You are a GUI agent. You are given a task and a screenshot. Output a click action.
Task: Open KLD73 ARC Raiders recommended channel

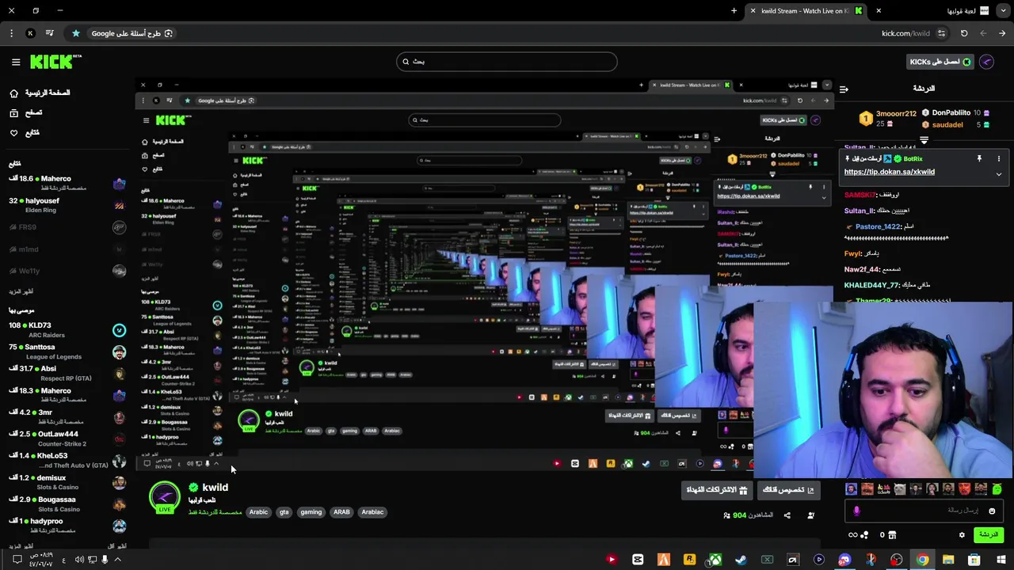[x=67, y=330]
